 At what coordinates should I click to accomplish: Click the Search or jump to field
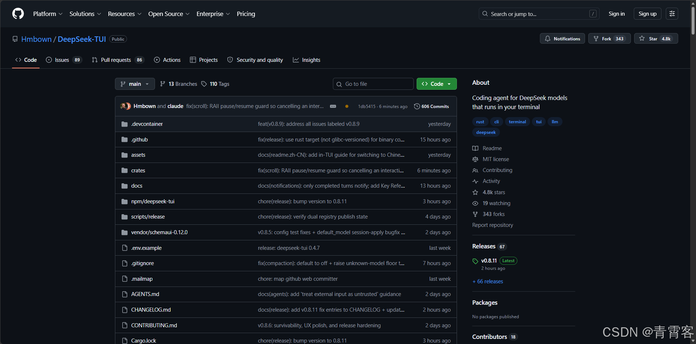tap(539, 14)
